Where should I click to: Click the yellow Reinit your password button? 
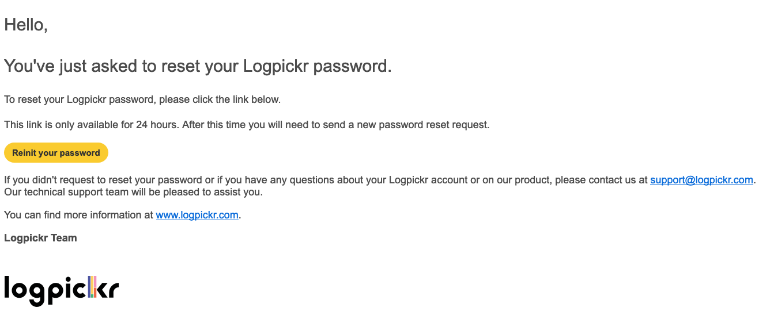(56, 153)
